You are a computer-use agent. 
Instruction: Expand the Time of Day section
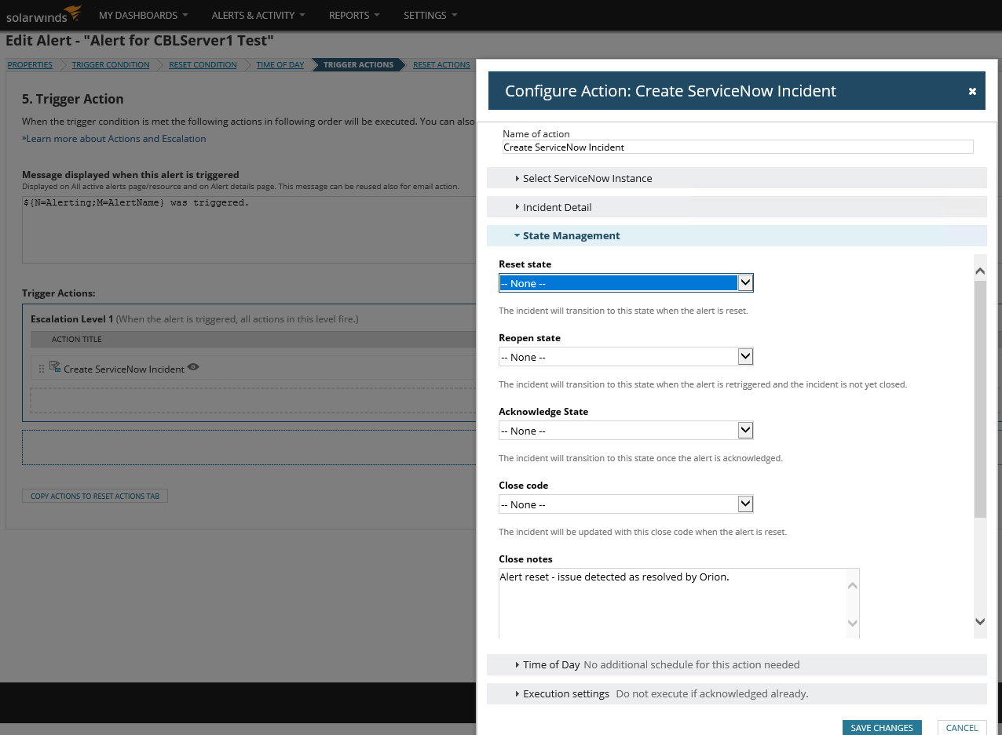(x=737, y=664)
